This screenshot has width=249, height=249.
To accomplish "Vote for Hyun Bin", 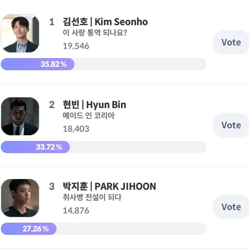I will pos(231,125).
